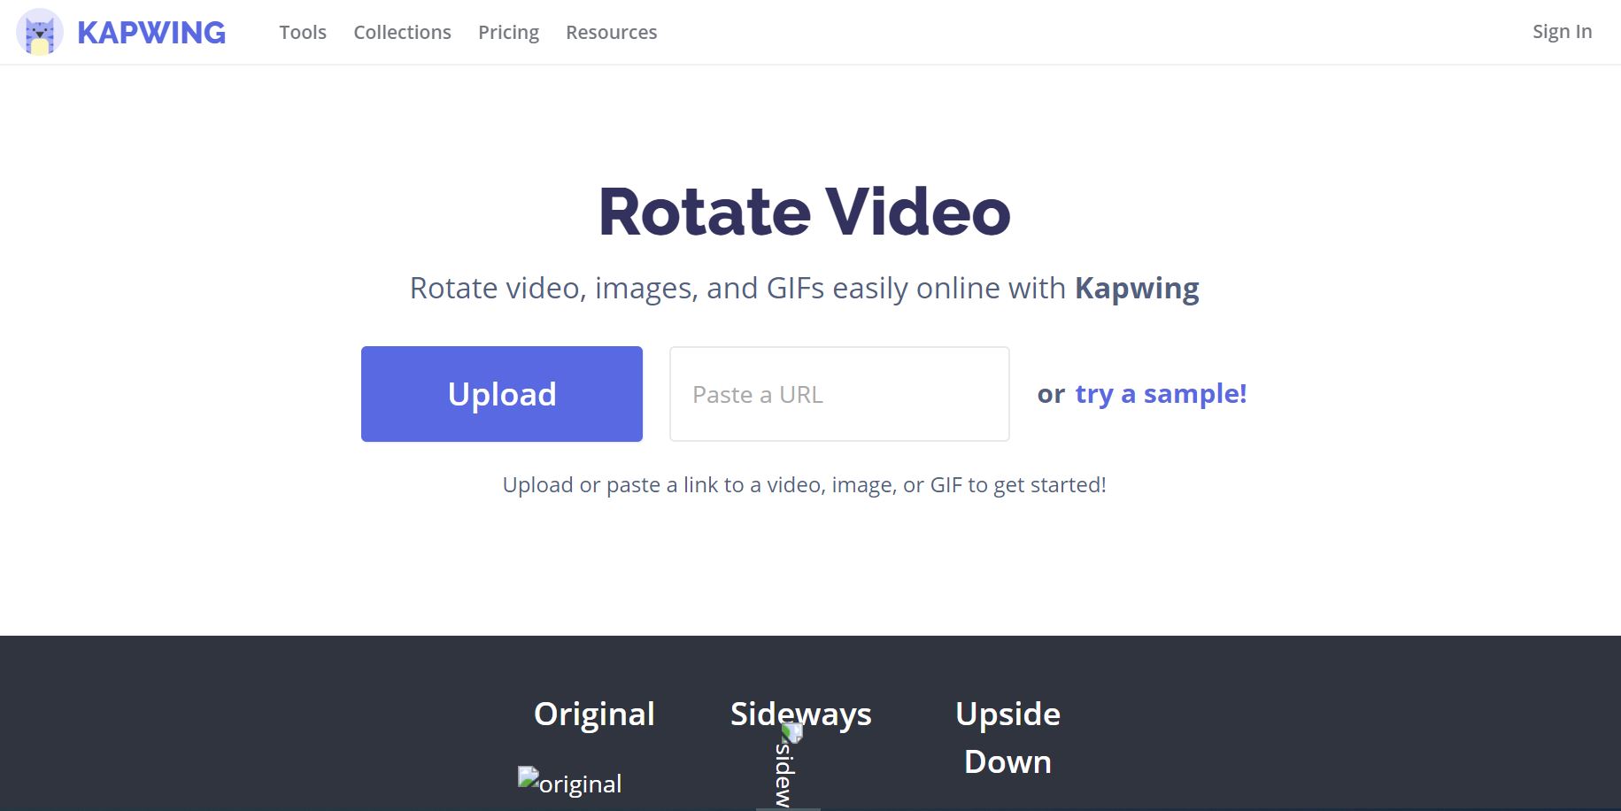Open the Collections menu item

click(402, 32)
